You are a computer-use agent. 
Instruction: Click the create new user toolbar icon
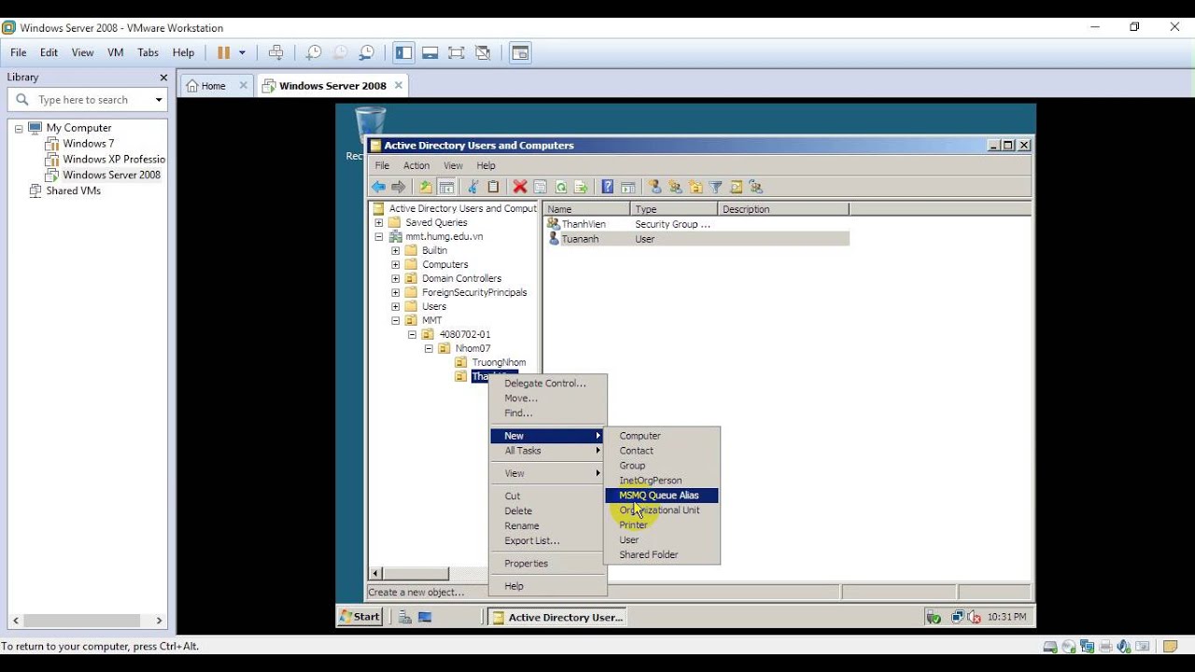pyautogui.click(x=654, y=187)
